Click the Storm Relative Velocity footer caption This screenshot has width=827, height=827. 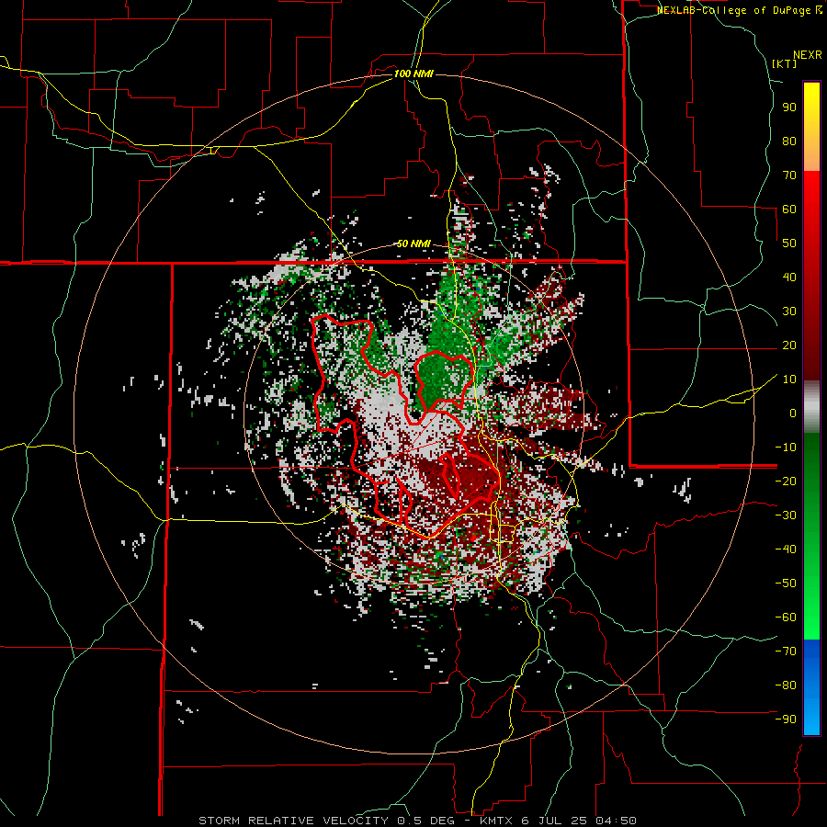[417, 821]
